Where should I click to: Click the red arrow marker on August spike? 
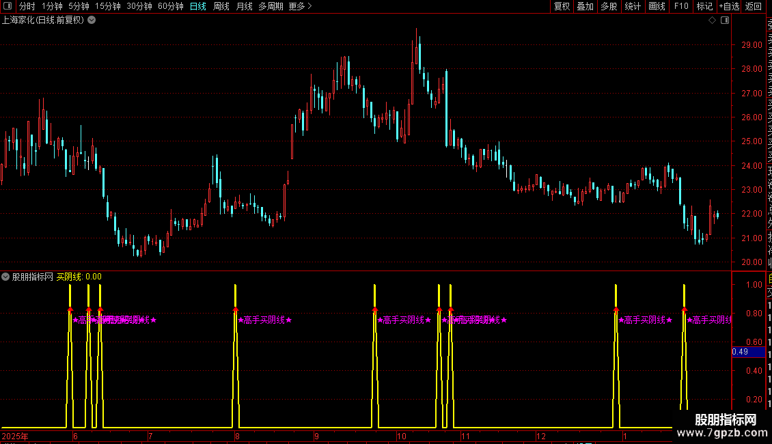point(236,309)
